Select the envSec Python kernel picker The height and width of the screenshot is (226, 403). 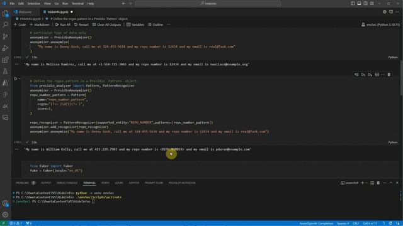[380, 24]
